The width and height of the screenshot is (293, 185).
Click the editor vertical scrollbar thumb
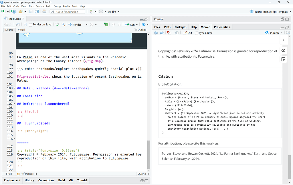(148, 154)
